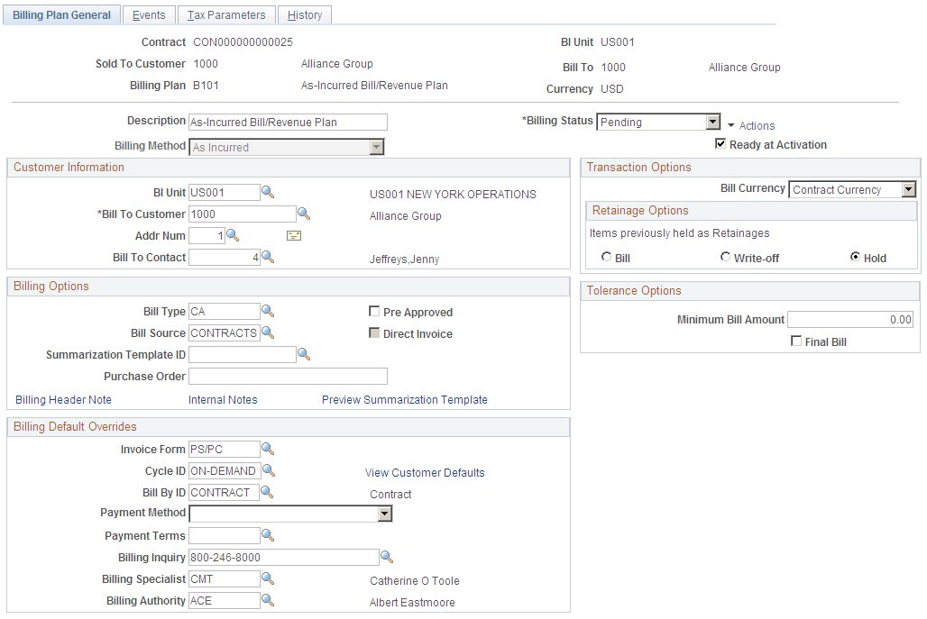Check the Direct Invoice option
Image resolution: width=927 pixels, height=619 pixels.
click(x=375, y=332)
